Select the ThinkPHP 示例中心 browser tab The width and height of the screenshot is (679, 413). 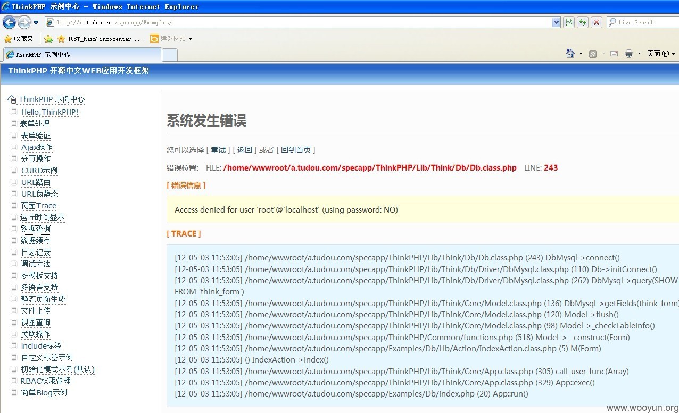[x=82, y=55]
